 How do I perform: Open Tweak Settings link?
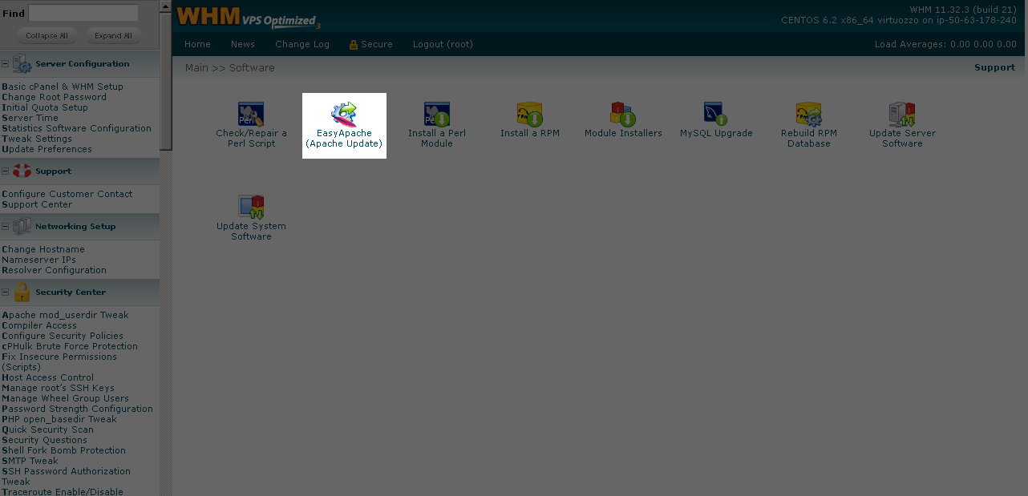pos(37,139)
